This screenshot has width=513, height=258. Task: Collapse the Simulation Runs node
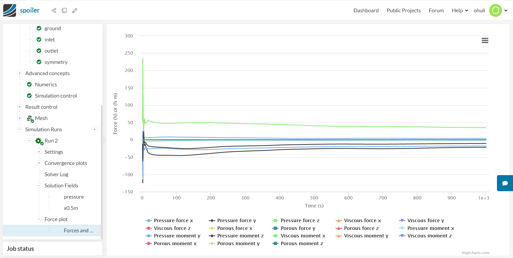(x=20, y=129)
